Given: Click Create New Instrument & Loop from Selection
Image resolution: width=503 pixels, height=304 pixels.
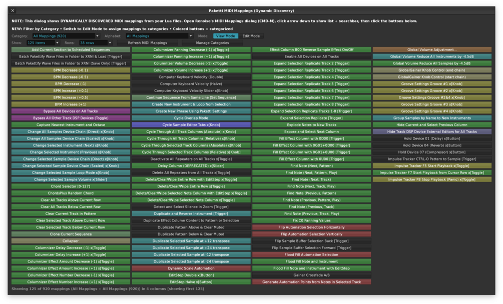Looking at the screenshot, I should [x=191, y=104].
